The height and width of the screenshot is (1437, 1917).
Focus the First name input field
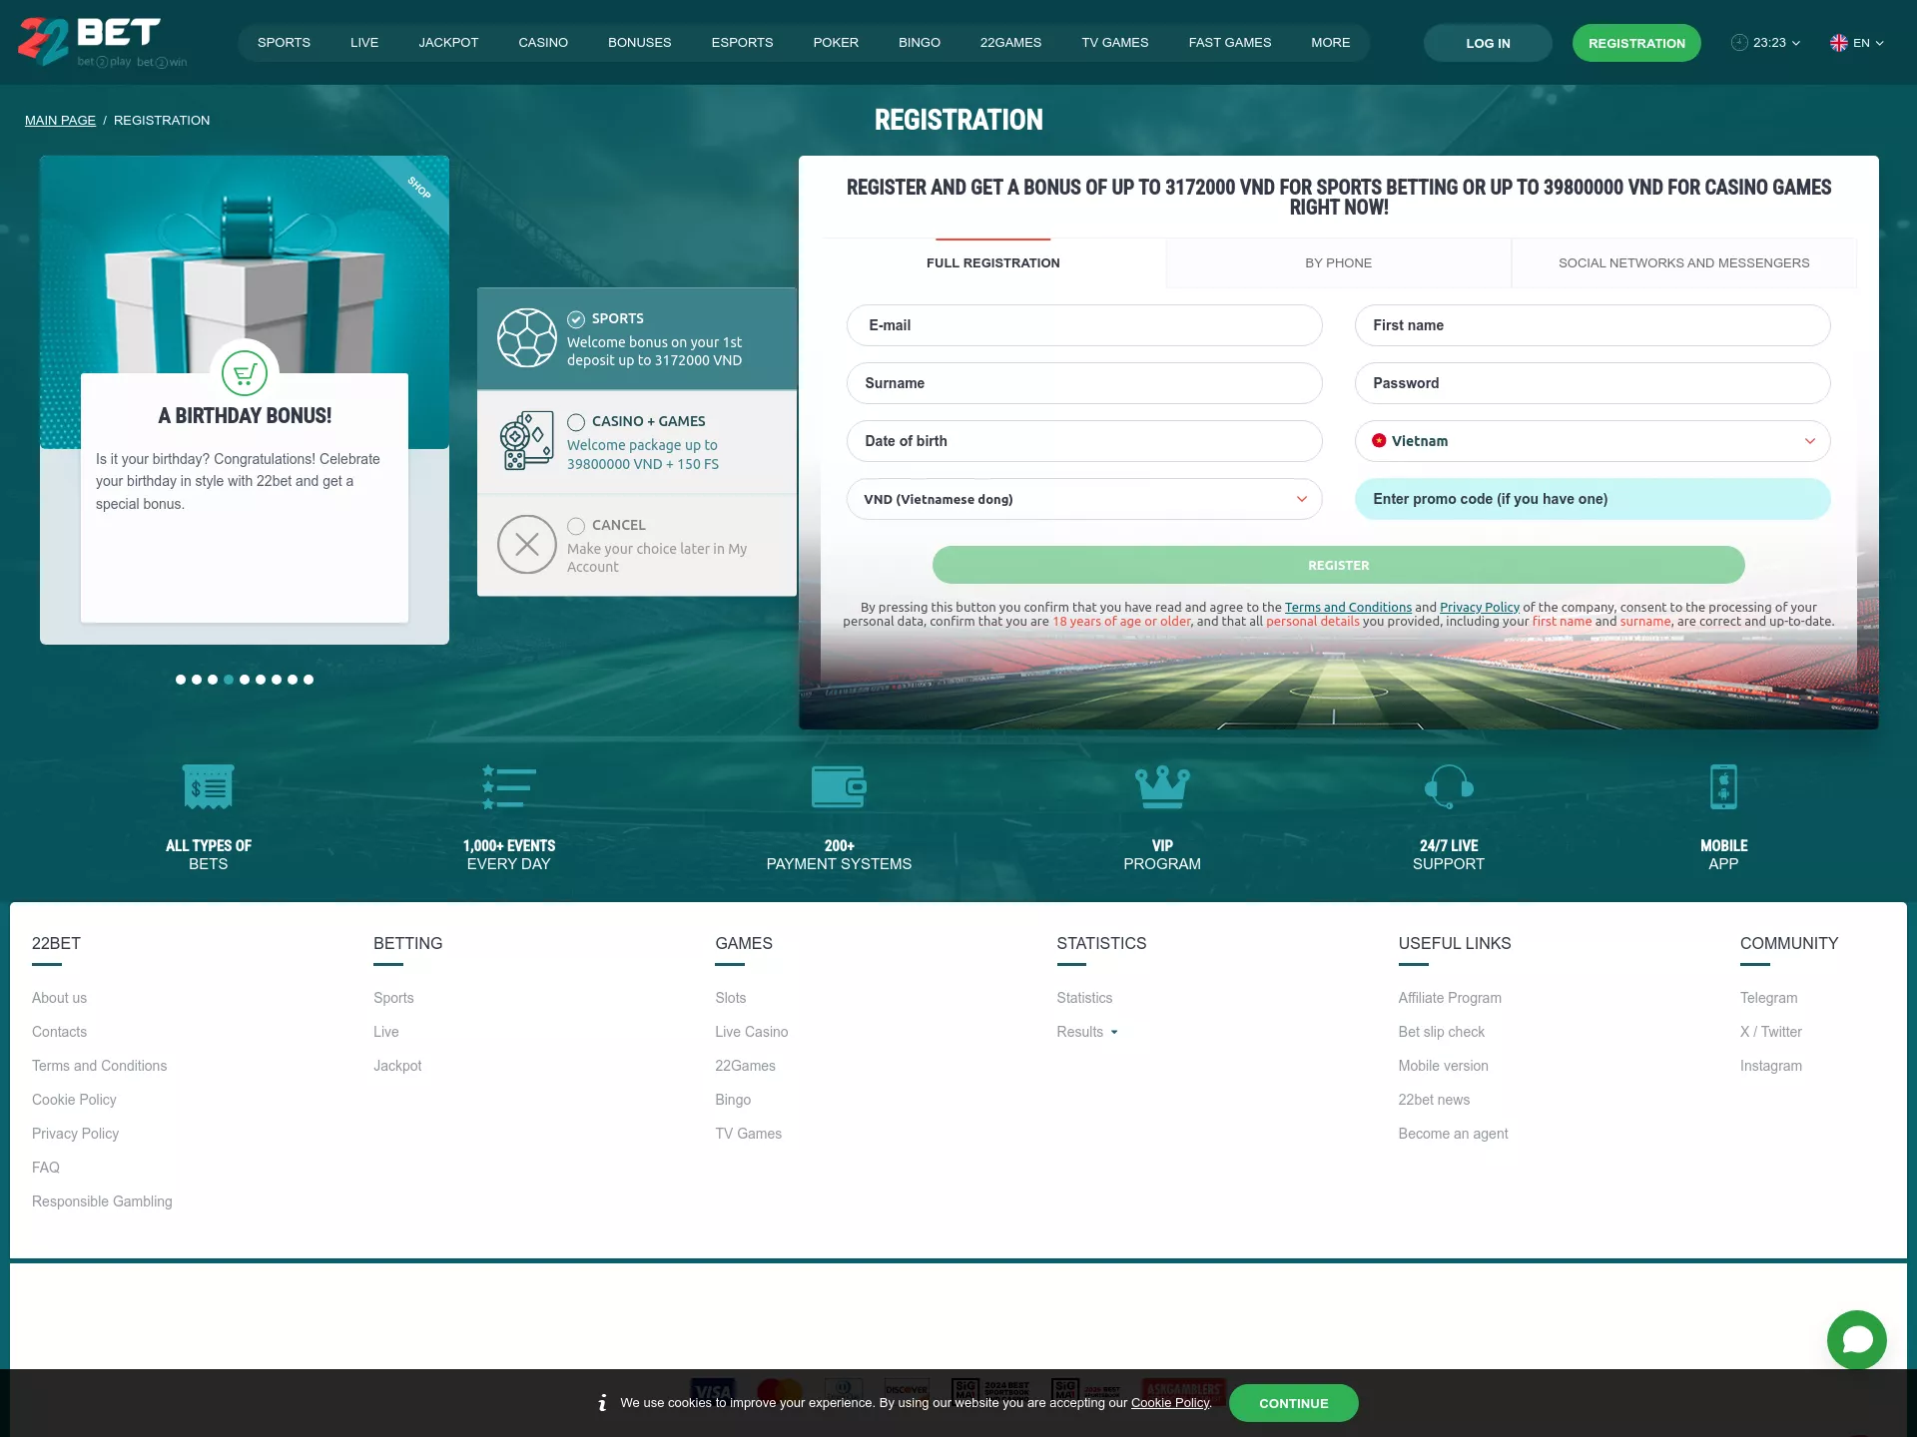[x=1593, y=325]
